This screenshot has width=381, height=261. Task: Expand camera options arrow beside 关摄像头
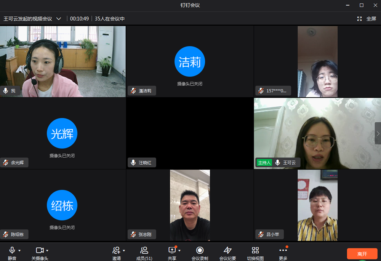47,250
